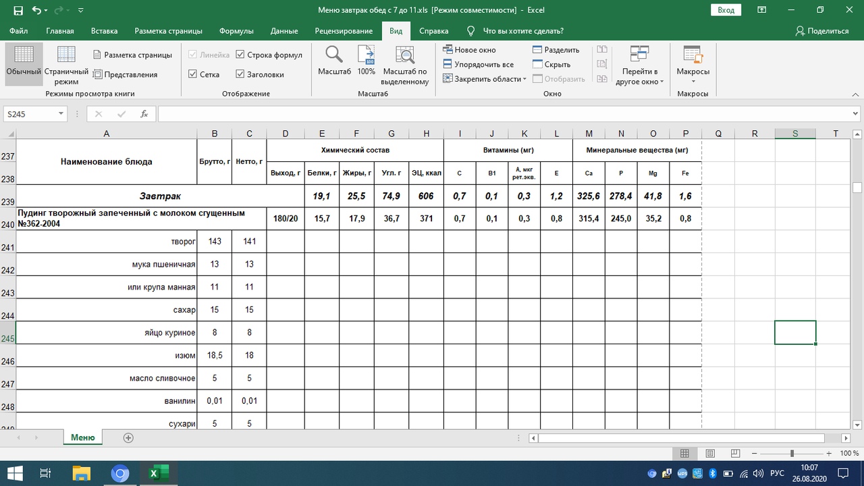Switch to Страничный режим page break view

(66, 65)
